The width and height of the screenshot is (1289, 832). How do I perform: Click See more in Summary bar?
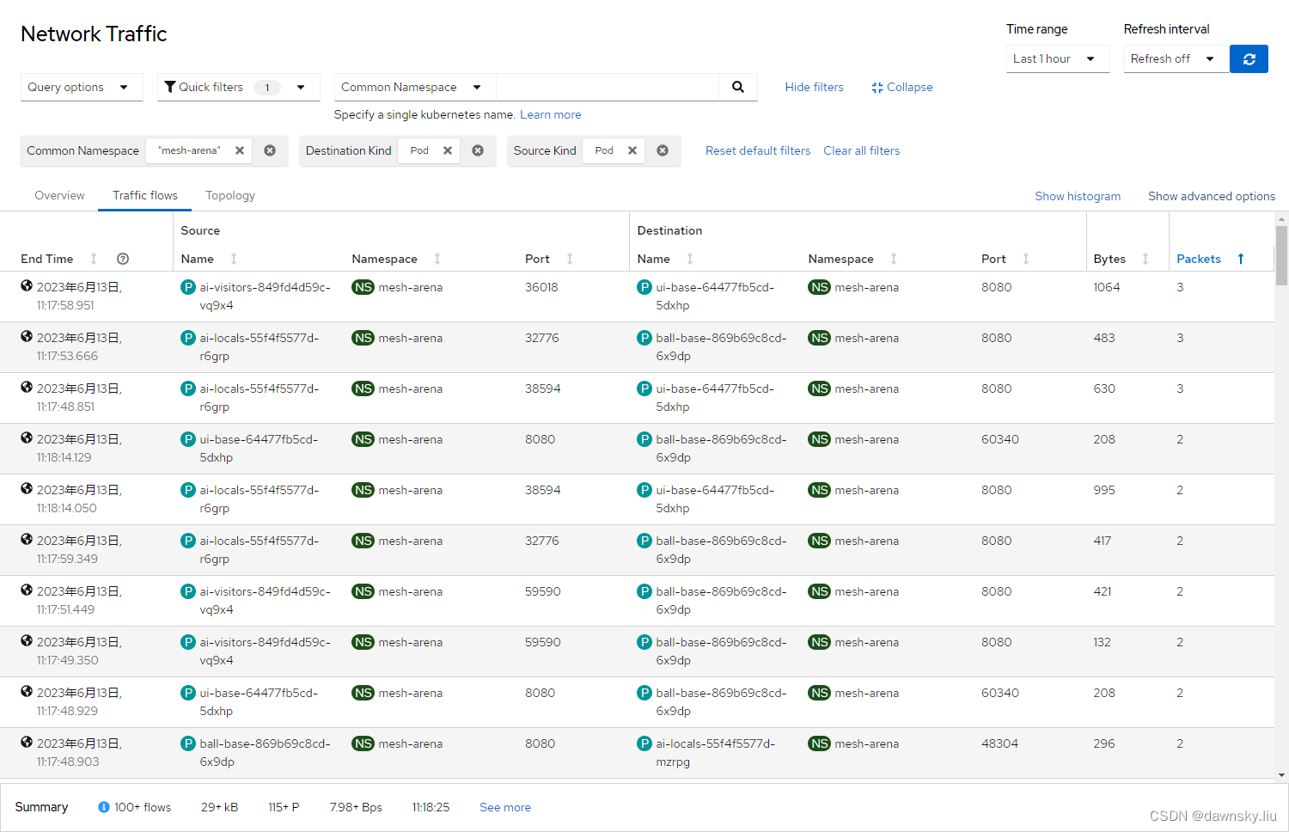click(x=505, y=807)
